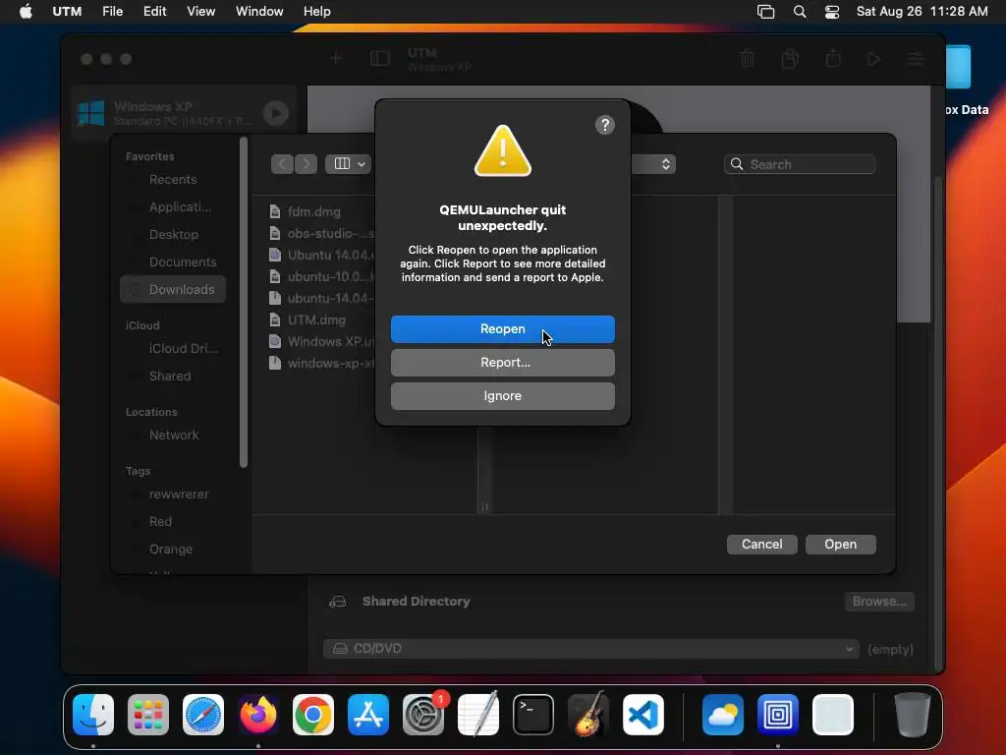This screenshot has height=755, width=1006.
Task: Open System Settings from the Dock
Action: coord(423,714)
